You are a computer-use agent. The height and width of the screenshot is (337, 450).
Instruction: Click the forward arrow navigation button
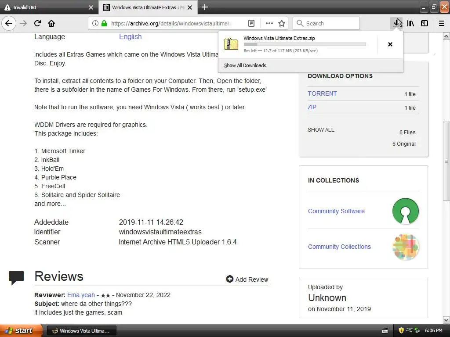click(23, 23)
